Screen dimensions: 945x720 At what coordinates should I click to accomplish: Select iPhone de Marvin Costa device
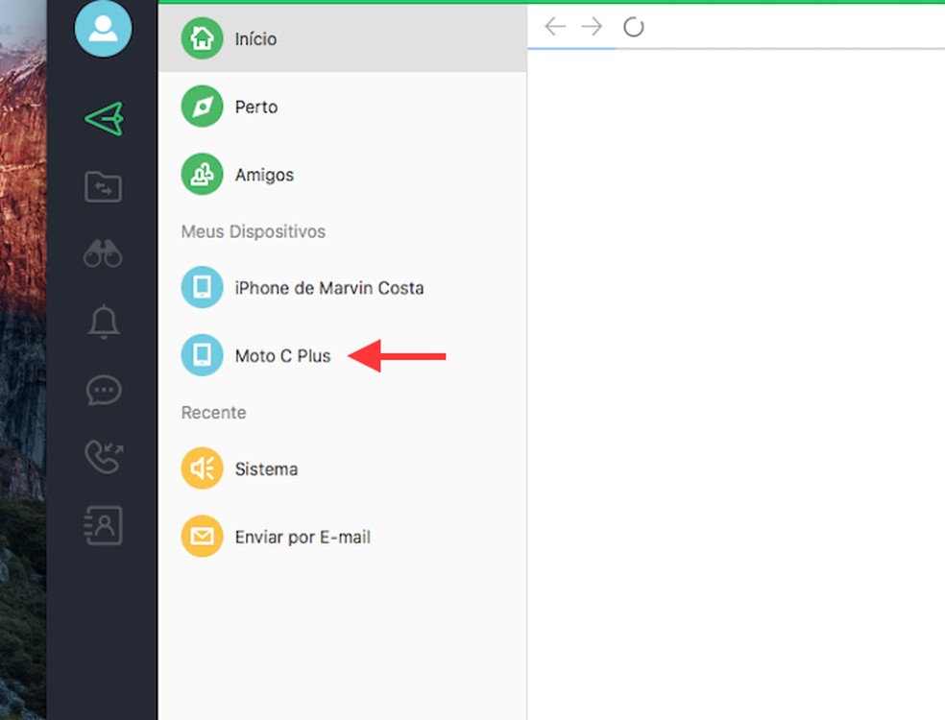(329, 287)
